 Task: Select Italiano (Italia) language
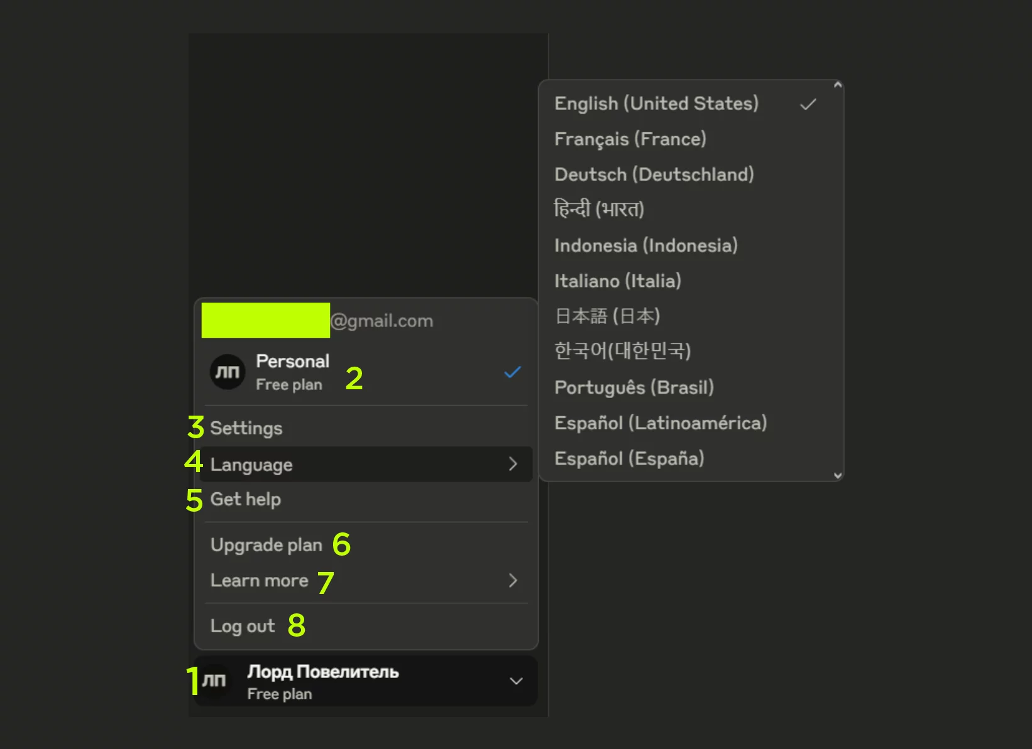coord(617,281)
